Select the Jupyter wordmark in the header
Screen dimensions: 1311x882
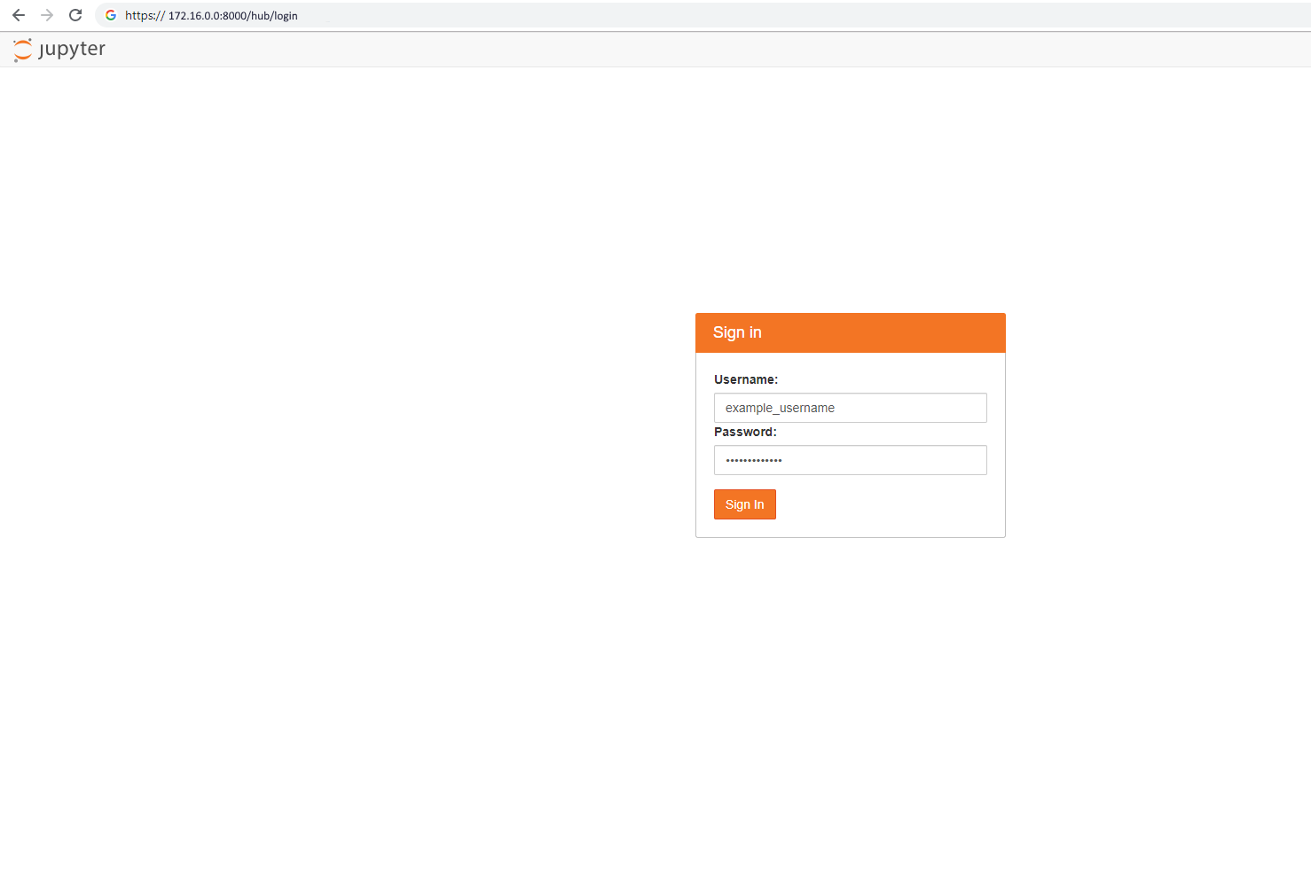pyautogui.click(x=72, y=49)
